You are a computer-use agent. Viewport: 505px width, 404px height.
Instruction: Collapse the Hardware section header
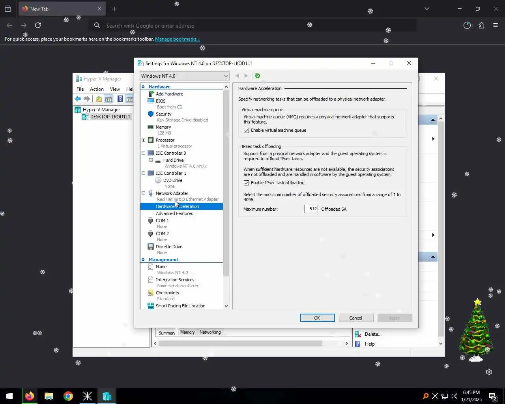click(143, 87)
